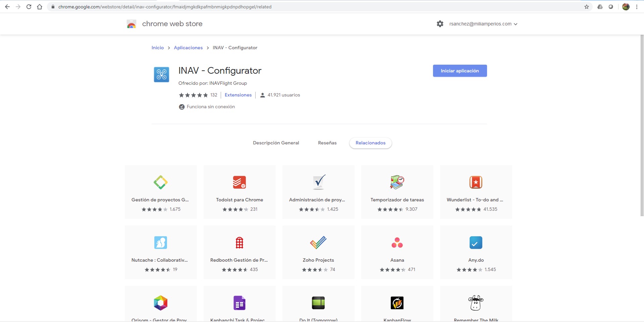The height and width of the screenshot is (323, 644).
Task: Open the Asana app icon
Action: pyautogui.click(x=397, y=243)
